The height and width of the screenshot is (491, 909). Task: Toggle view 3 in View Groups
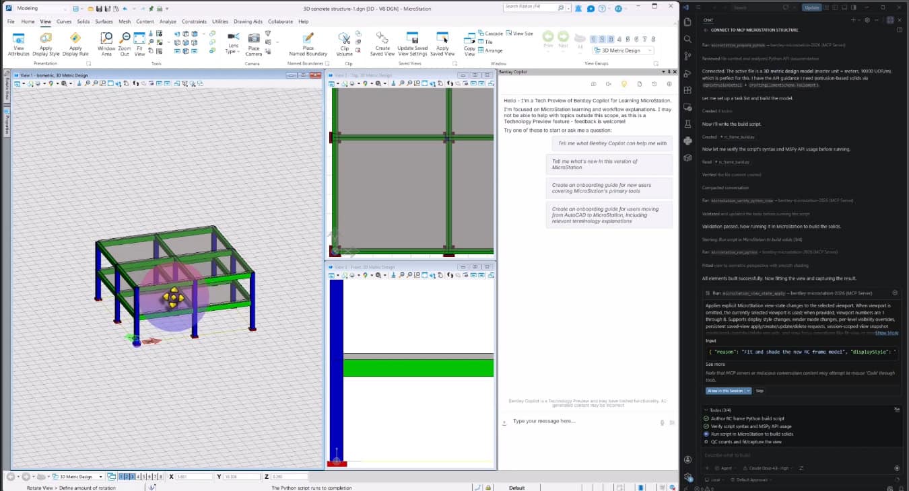[x=611, y=39]
